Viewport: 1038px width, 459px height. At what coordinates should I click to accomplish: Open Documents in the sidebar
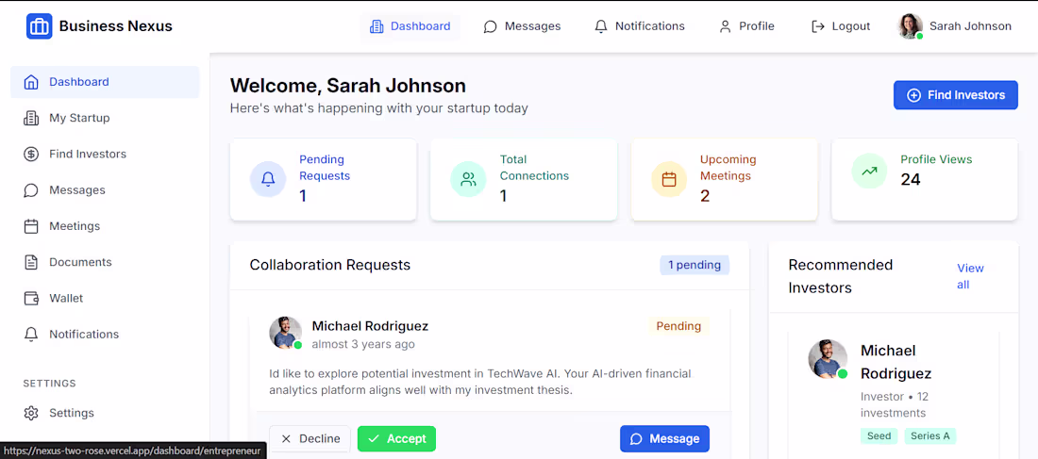[x=105, y=263]
